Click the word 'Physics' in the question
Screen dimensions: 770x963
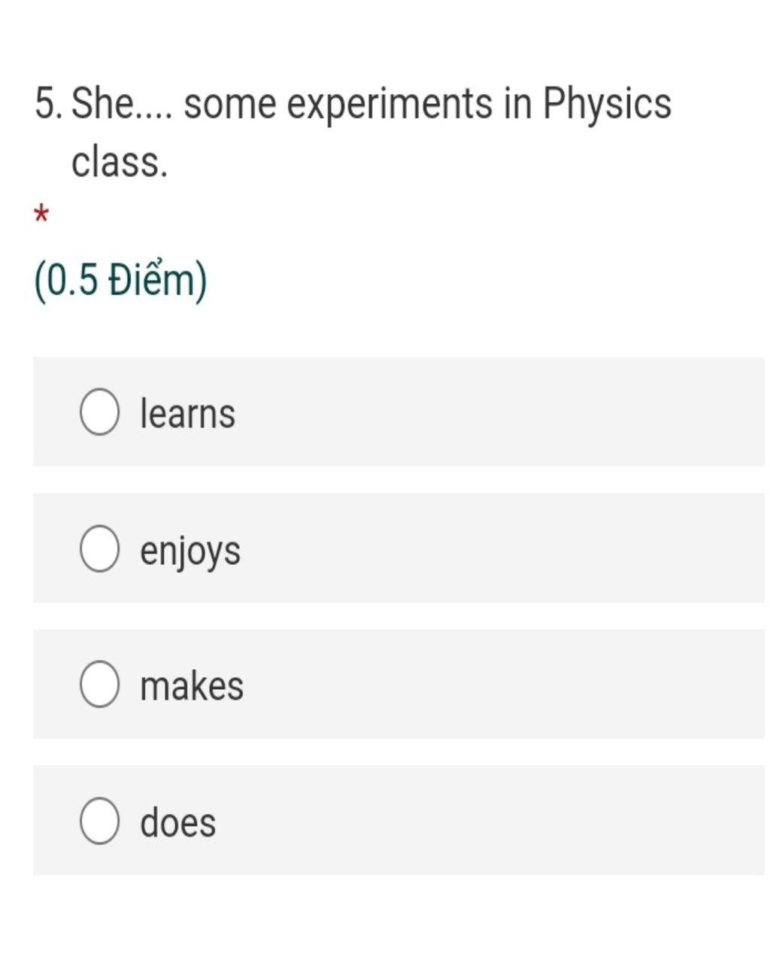coord(607,104)
